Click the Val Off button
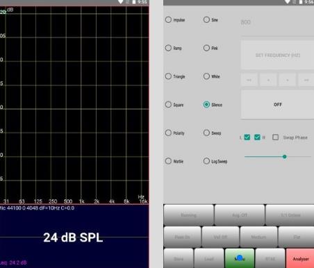This screenshot has height=268, width=314. 220,237
